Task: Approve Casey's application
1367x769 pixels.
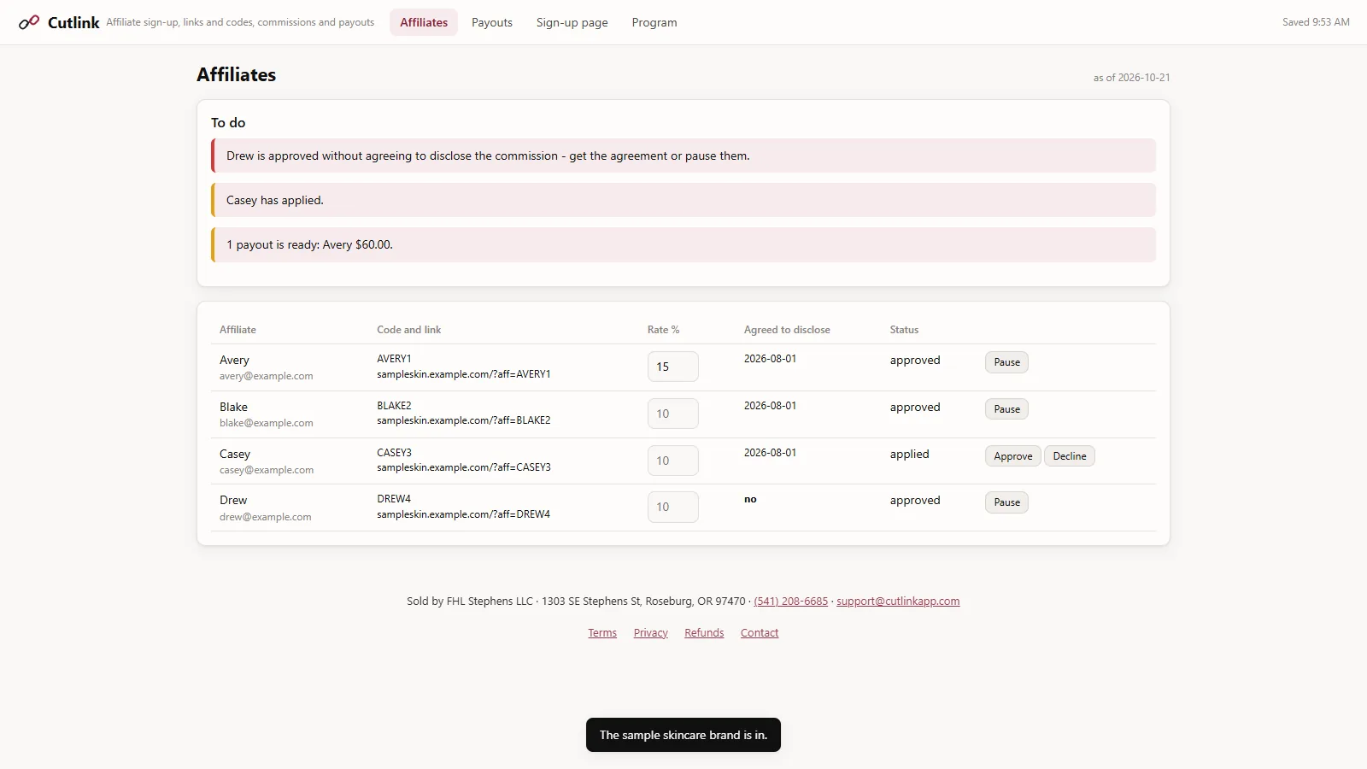Action: [x=1013, y=456]
